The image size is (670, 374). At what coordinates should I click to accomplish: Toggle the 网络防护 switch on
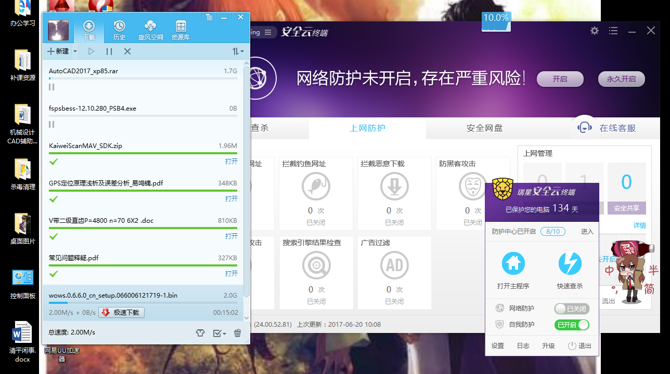click(572, 309)
